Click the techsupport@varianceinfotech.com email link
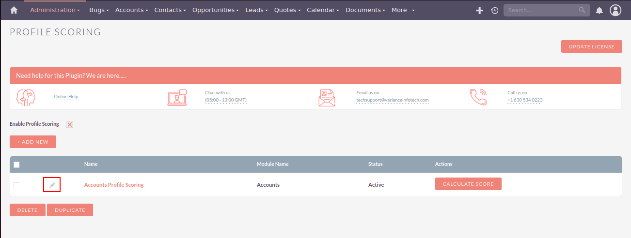The width and height of the screenshot is (631, 238). [x=393, y=100]
